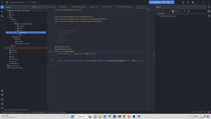
Task: Hide the Project panel
Action: pos(45,7)
